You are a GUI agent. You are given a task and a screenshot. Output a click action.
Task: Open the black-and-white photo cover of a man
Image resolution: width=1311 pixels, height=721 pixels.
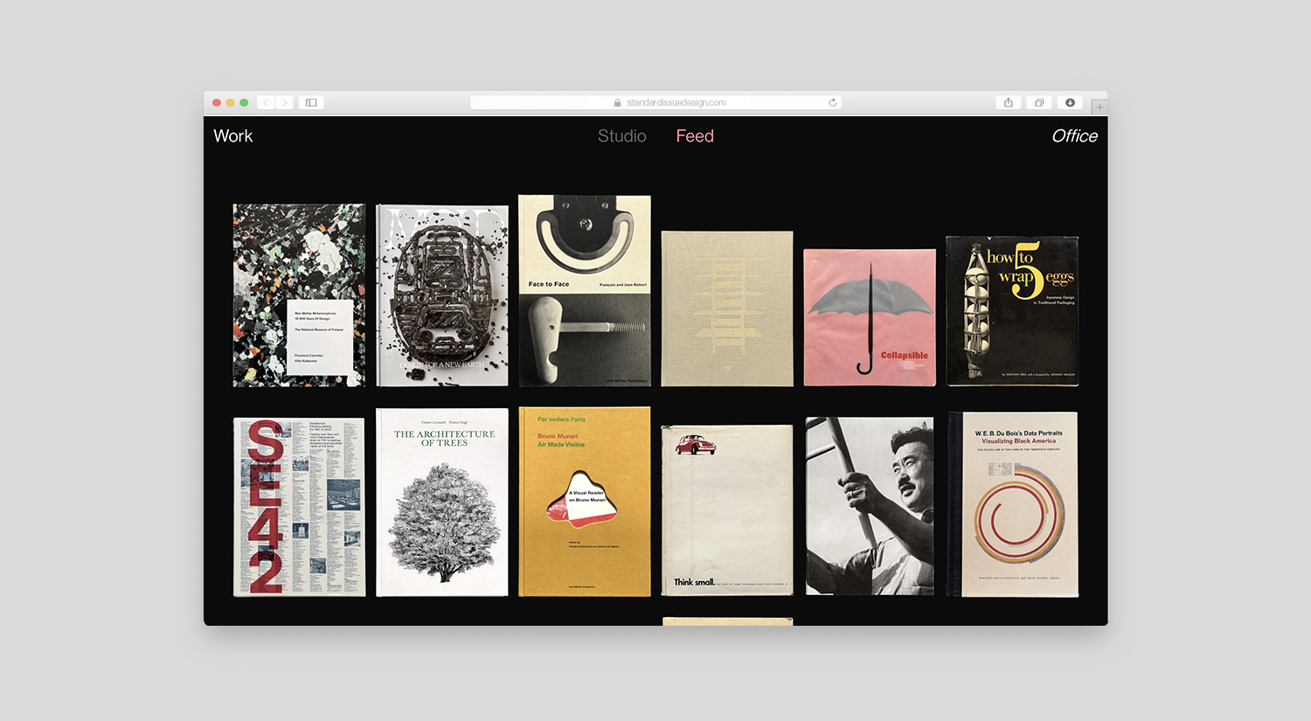tap(870, 506)
